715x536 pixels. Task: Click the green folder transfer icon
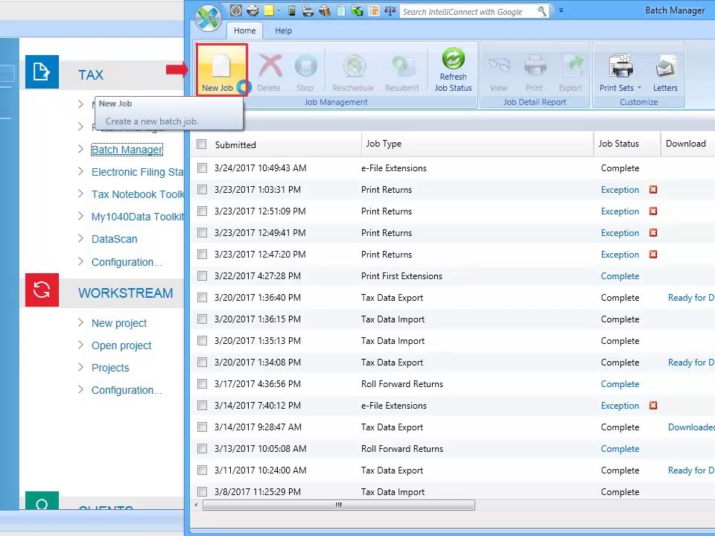[357, 10]
